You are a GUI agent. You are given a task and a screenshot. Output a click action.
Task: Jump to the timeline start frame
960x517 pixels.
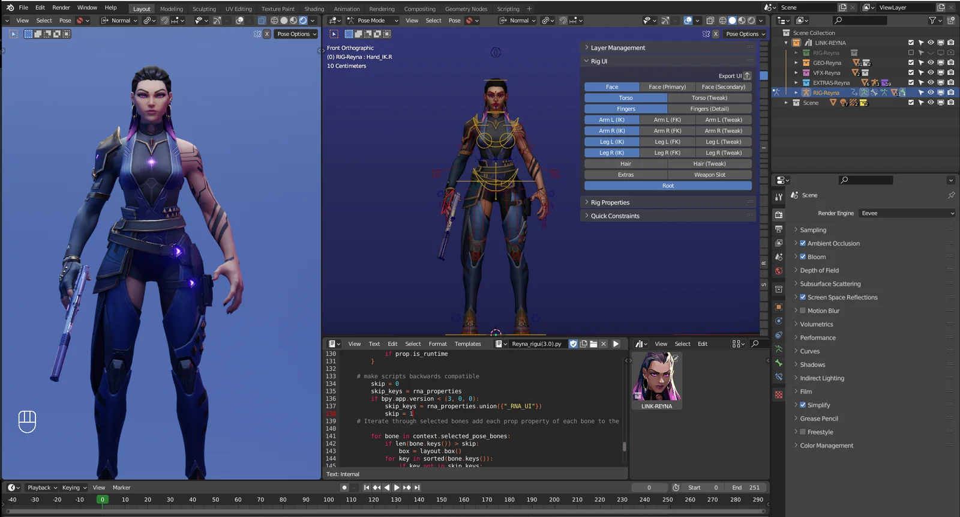point(367,488)
